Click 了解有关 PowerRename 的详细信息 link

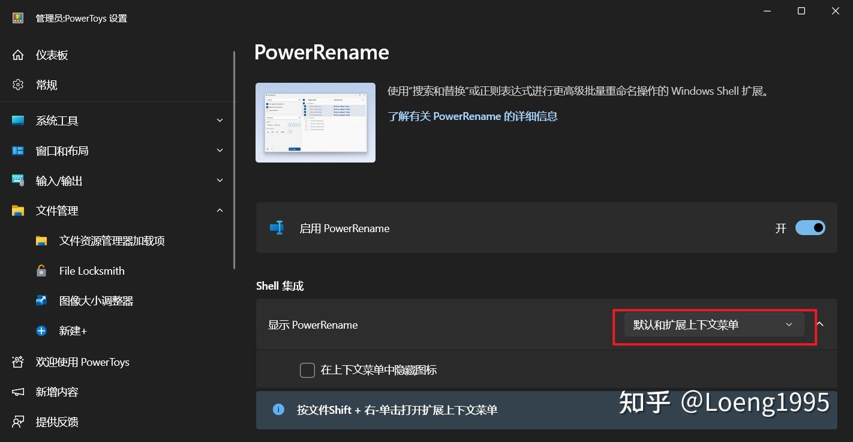coord(473,116)
